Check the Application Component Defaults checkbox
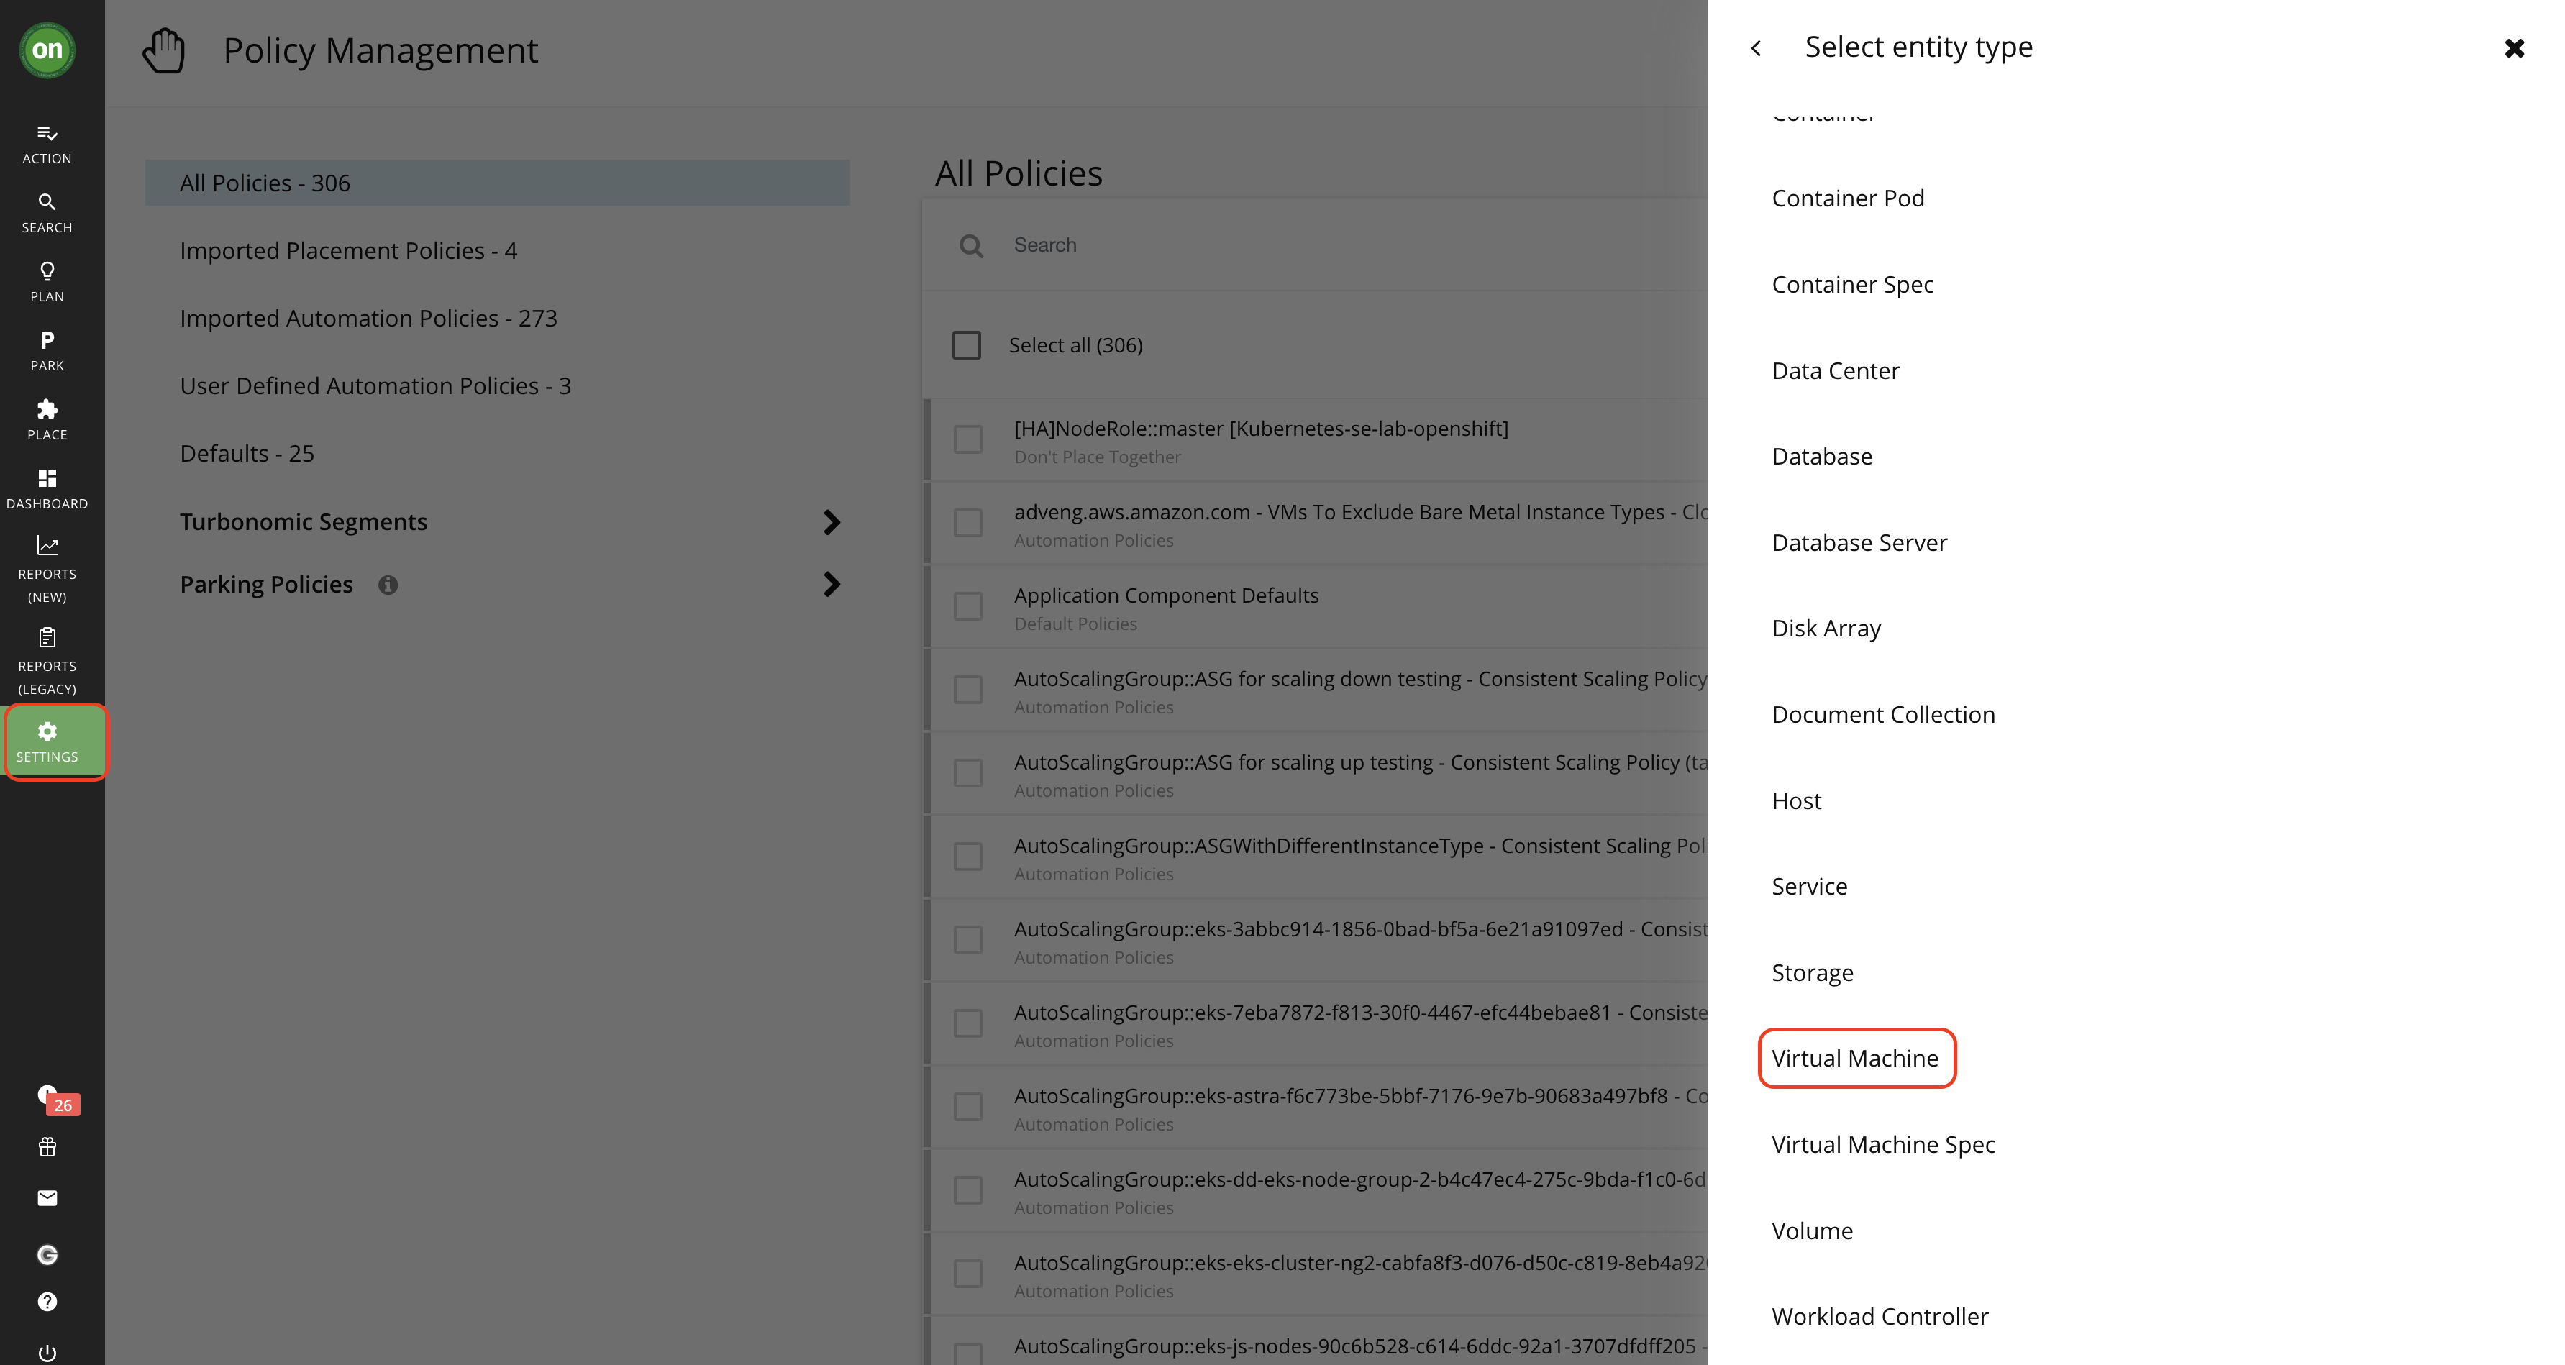This screenshot has width=2565, height=1365. (968, 606)
